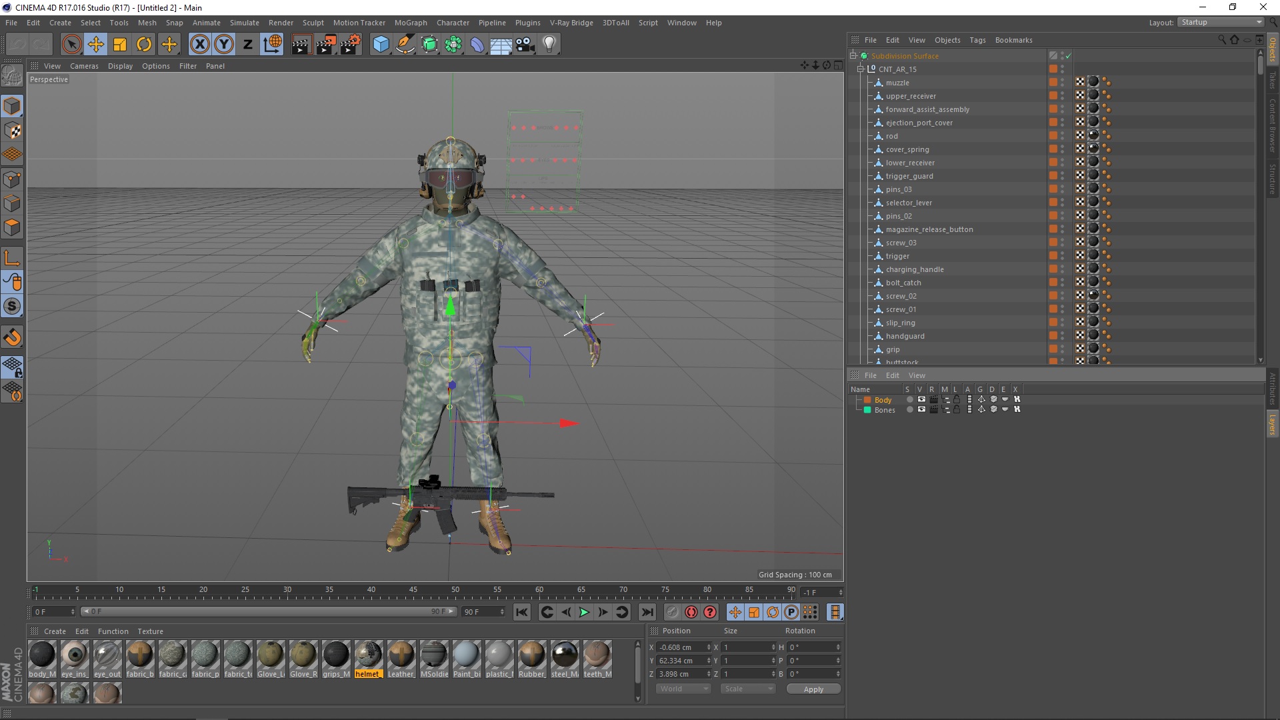Click the Apply coordinates button
Image resolution: width=1280 pixels, height=720 pixels.
[x=813, y=689]
